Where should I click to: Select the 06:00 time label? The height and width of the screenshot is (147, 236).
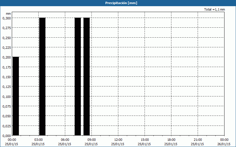point(65,140)
